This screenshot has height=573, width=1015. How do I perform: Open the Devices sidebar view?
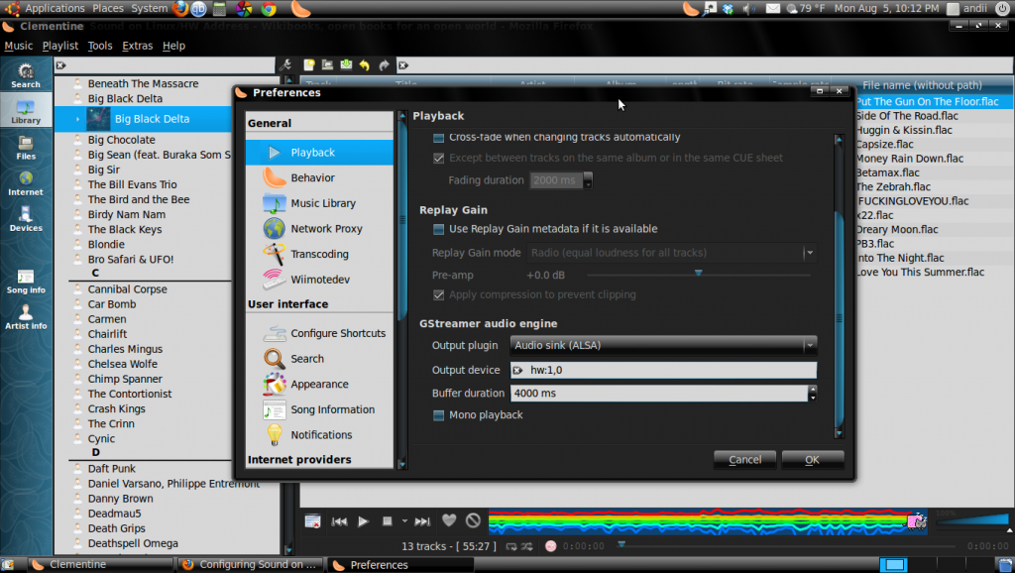click(x=26, y=219)
